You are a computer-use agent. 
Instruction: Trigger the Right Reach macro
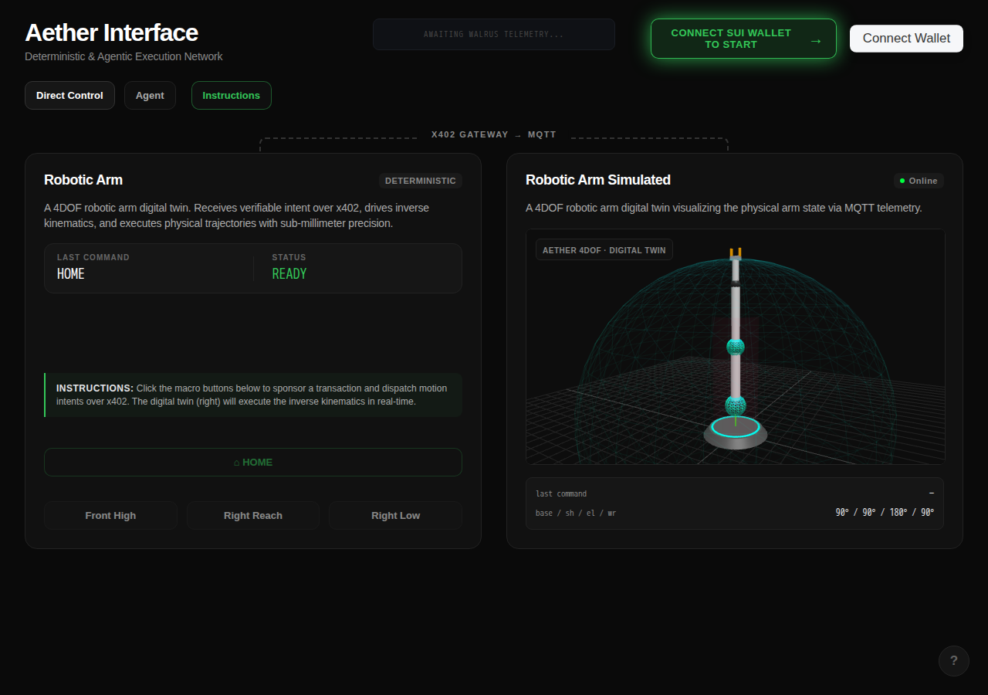(x=253, y=516)
